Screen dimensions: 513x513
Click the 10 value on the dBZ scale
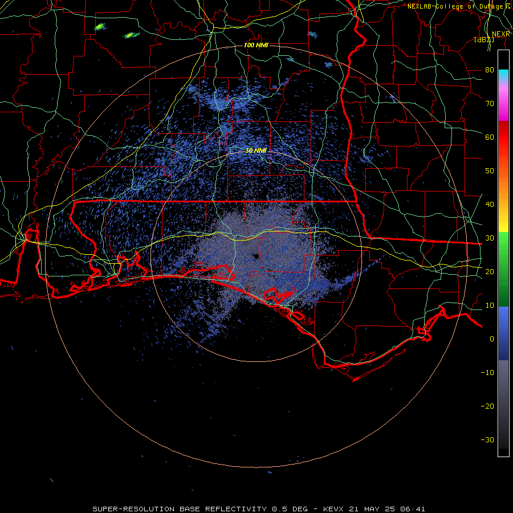tap(490, 306)
